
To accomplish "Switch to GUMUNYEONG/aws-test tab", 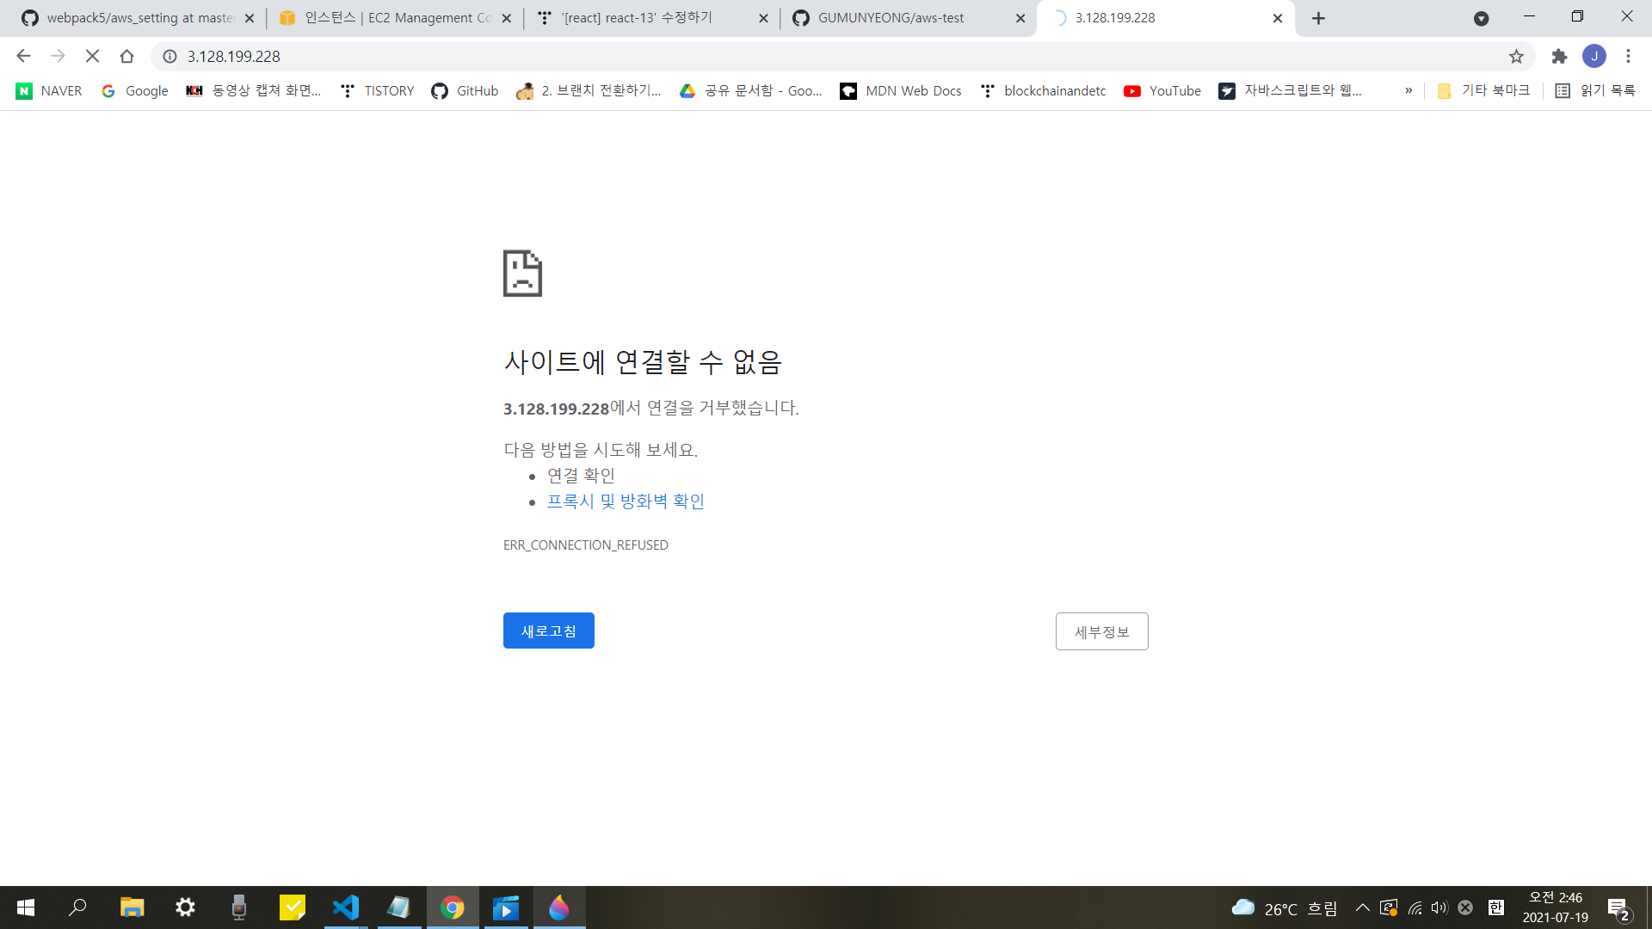I will point(891,18).
